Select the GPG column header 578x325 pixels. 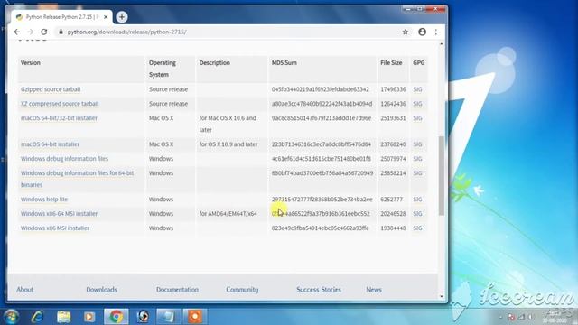click(418, 62)
